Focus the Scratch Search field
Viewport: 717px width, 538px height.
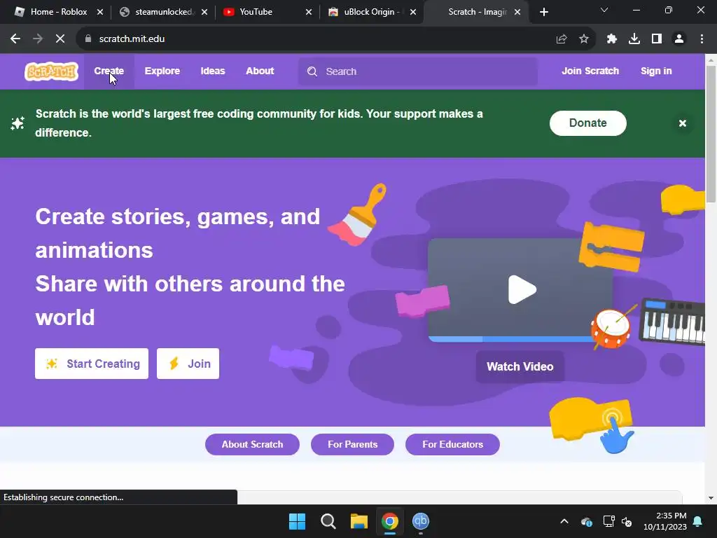(418, 71)
